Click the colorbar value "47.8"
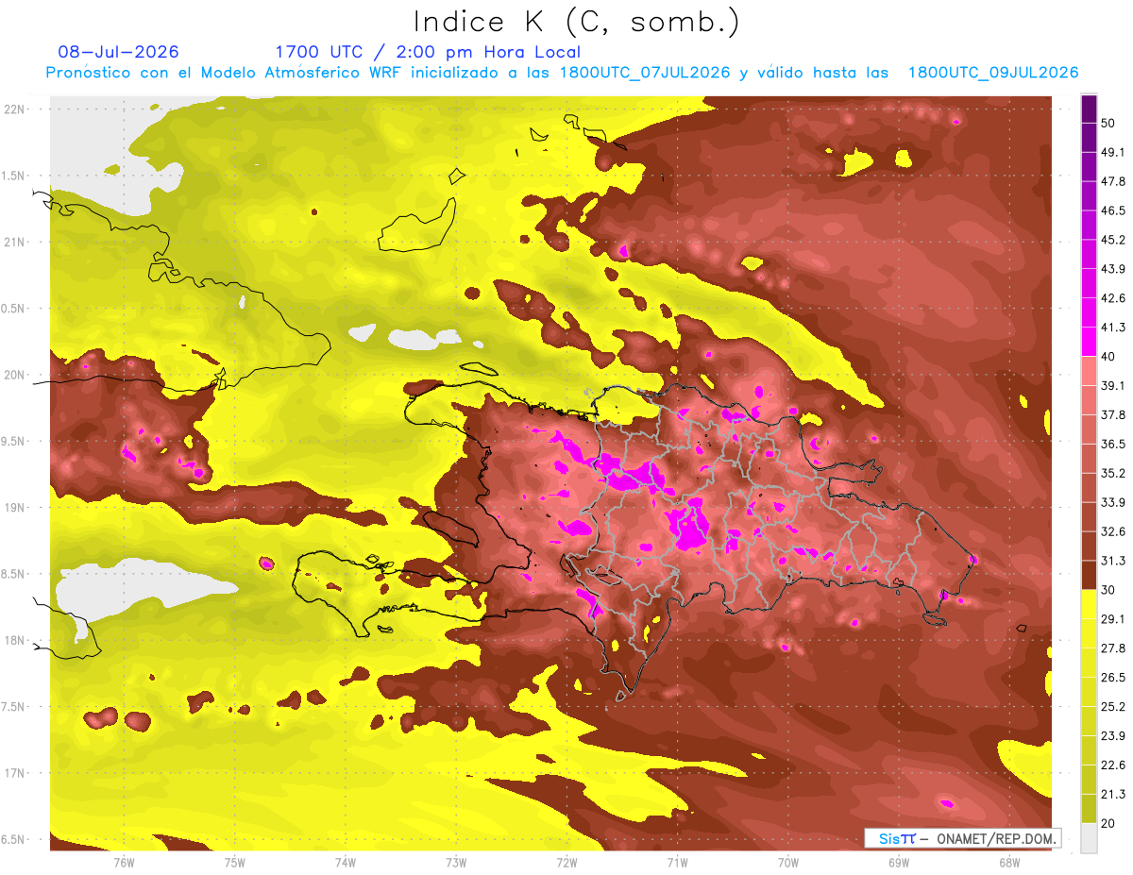The image size is (1133, 875). coord(1112,181)
